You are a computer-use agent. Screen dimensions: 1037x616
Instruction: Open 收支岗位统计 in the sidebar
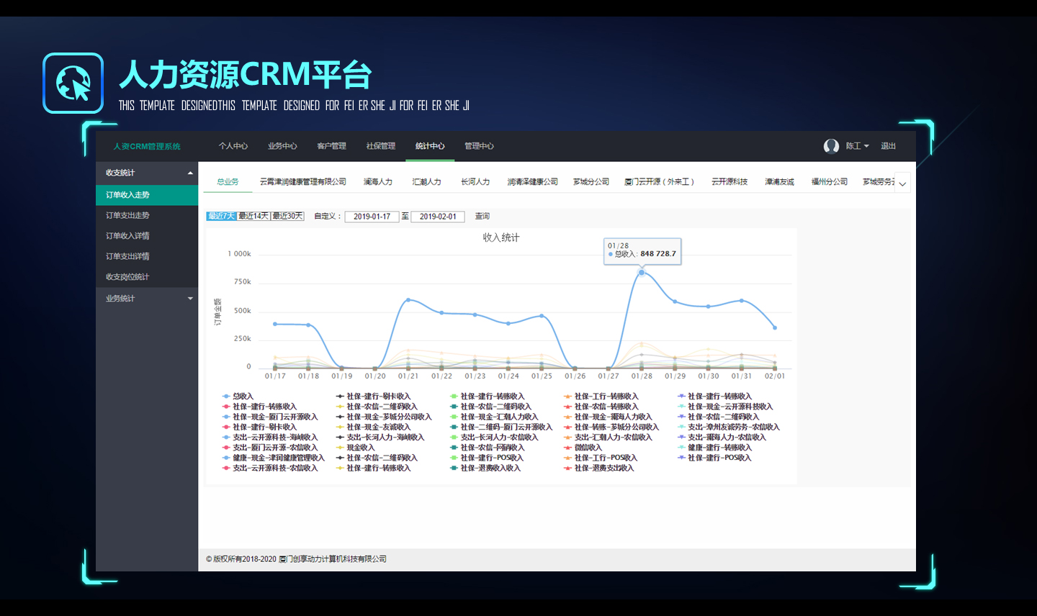147,277
